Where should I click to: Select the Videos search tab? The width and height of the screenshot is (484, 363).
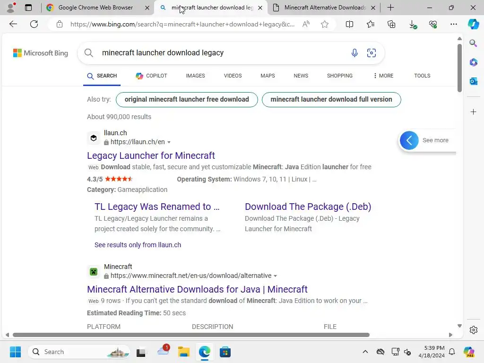(233, 76)
